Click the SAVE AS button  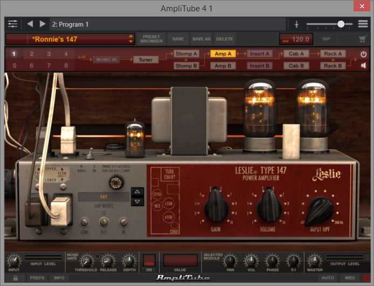point(202,39)
